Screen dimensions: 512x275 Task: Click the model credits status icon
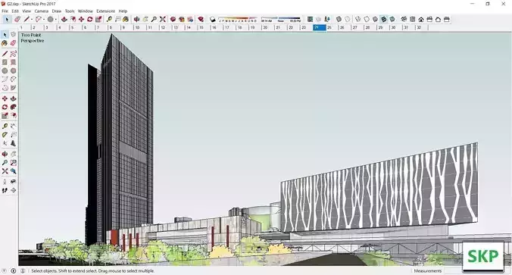(x=14, y=270)
